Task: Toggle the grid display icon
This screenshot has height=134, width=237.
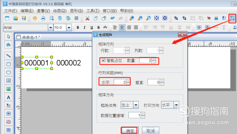Action: pos(76,18)
